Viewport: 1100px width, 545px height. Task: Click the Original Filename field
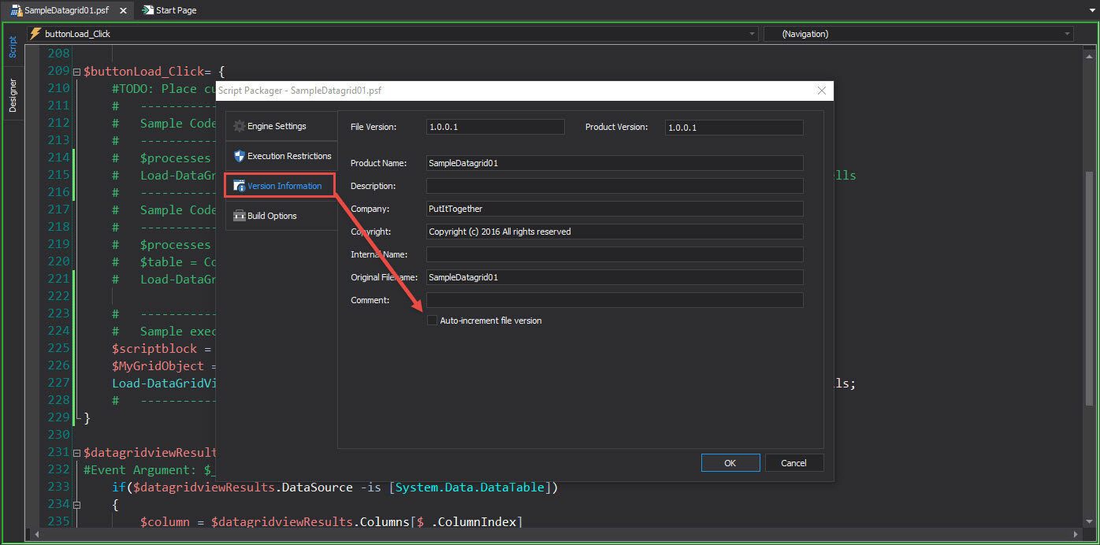pyautogui.click(x=615, y=277)
